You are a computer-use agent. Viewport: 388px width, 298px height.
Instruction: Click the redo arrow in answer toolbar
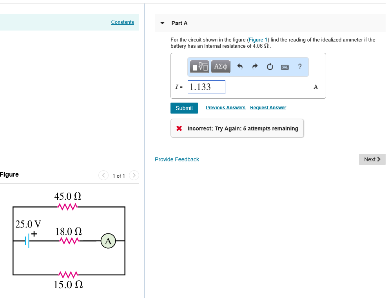click(x=255, y=67)
